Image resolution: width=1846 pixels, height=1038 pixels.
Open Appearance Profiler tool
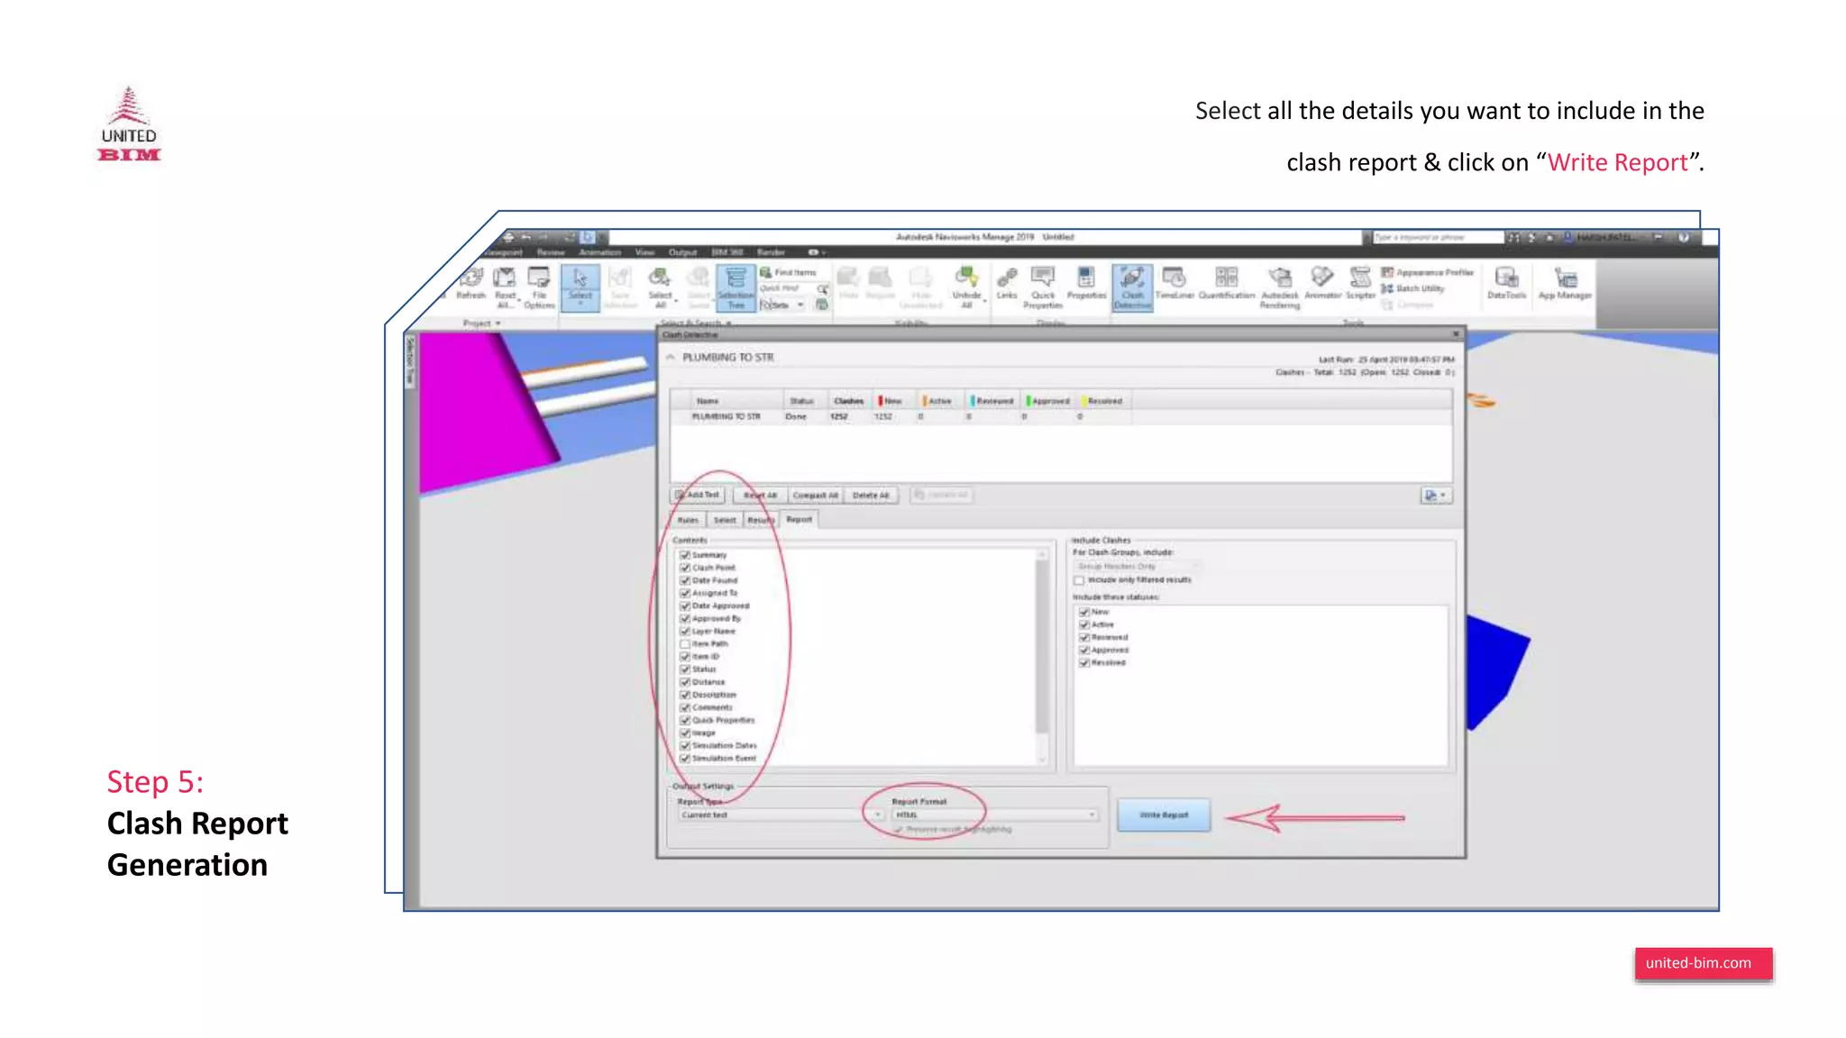tap(1428, 272)
